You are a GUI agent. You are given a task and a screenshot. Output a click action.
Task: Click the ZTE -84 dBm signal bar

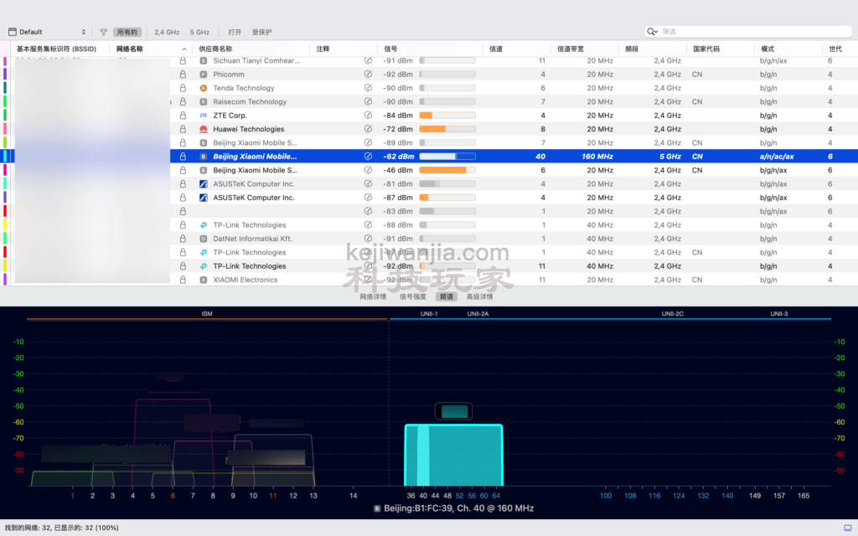tap(447, 116)
